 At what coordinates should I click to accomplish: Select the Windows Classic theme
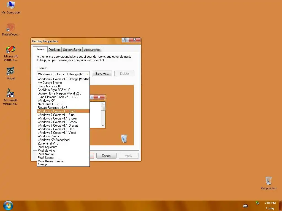click(63, 136)
